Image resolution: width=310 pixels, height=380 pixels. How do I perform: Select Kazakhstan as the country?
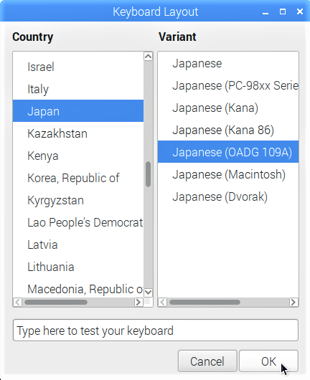(x=78, y=133)
